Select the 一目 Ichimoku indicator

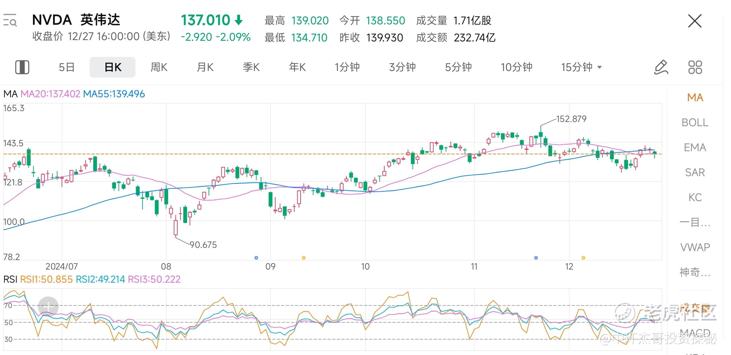pyautogui.click(x=695, y=223)
